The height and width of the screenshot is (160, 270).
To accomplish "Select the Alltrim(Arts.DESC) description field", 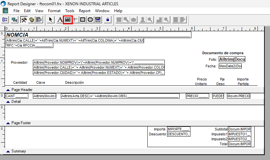I will [x=120, y=96].
